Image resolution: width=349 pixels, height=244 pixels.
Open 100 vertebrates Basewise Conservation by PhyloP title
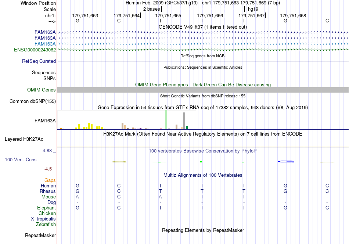pyautogui.click(x=203, y=151)
